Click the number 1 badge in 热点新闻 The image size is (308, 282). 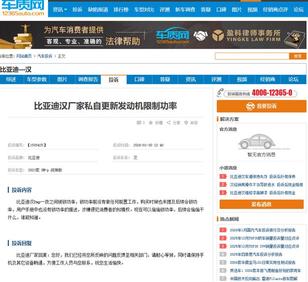coord(223,230)
